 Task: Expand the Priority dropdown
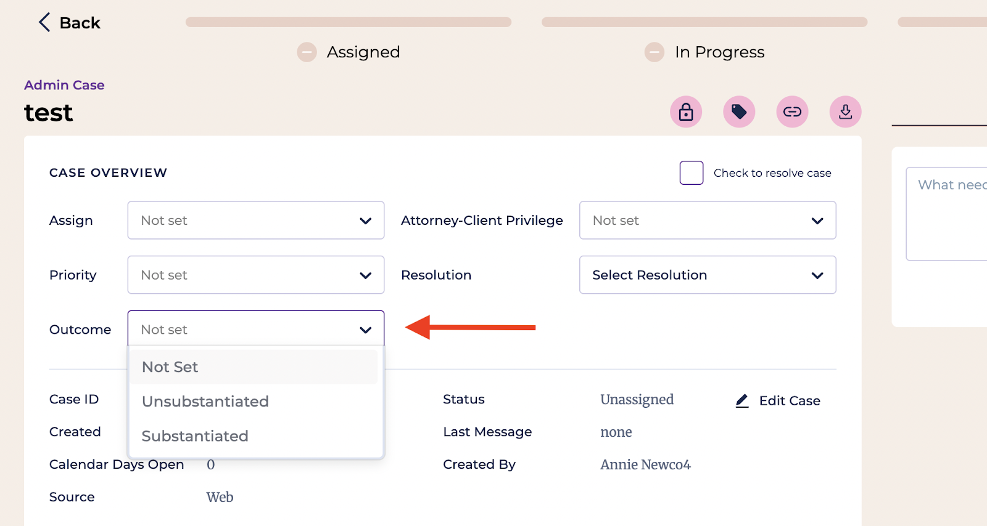click(255, 275)
